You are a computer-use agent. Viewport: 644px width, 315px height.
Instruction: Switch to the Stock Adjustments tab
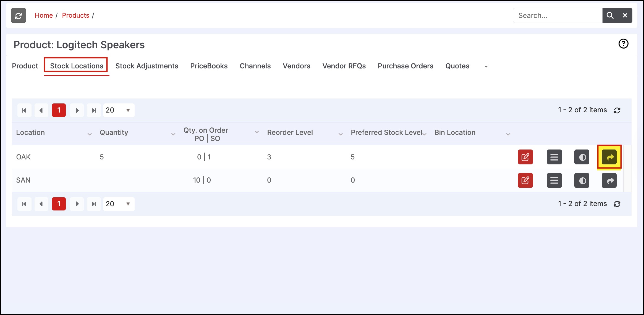click(147, 66)
